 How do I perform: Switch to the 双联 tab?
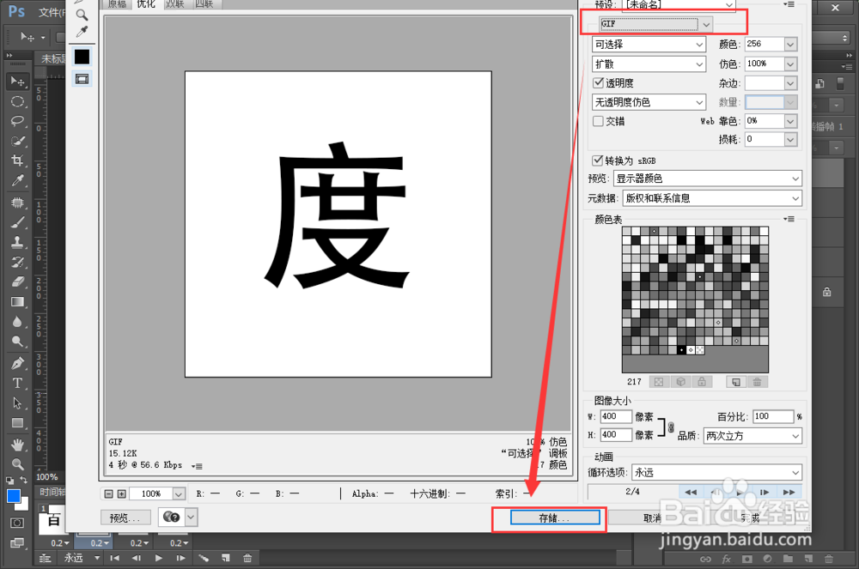pyautogui.click(x=174, y=3)
